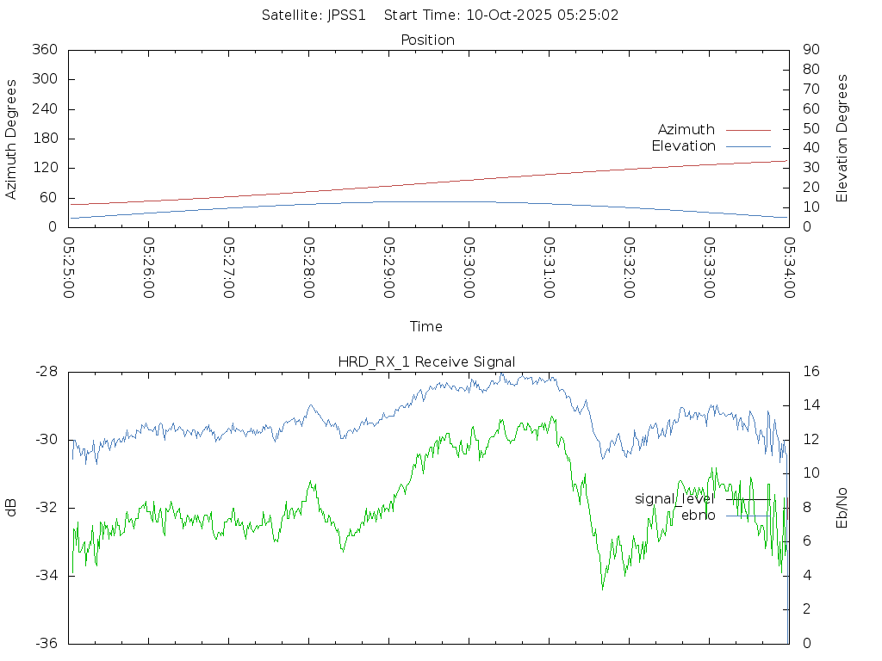Click the blue Elevation legend line sample
Image resolution: width=882 pixels, height=661 pixels.
point(748,146)
